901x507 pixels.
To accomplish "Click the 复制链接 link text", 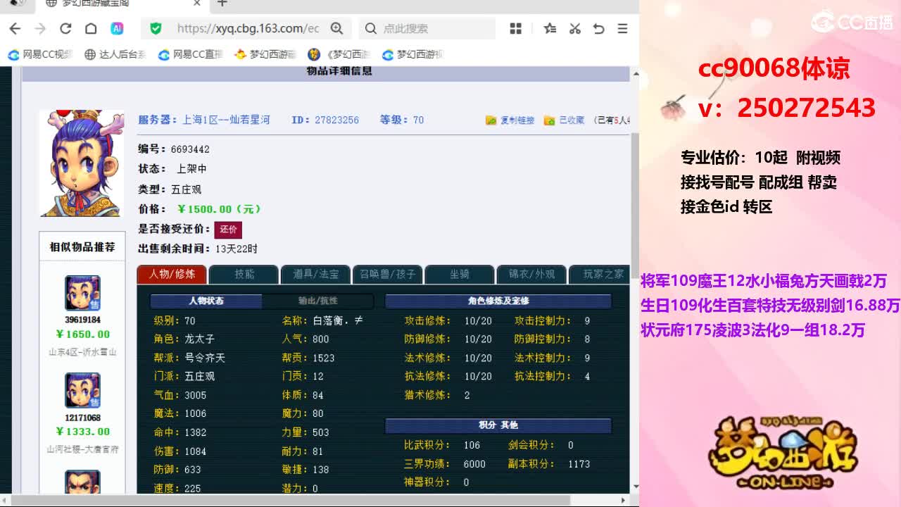I will (517, 120).
